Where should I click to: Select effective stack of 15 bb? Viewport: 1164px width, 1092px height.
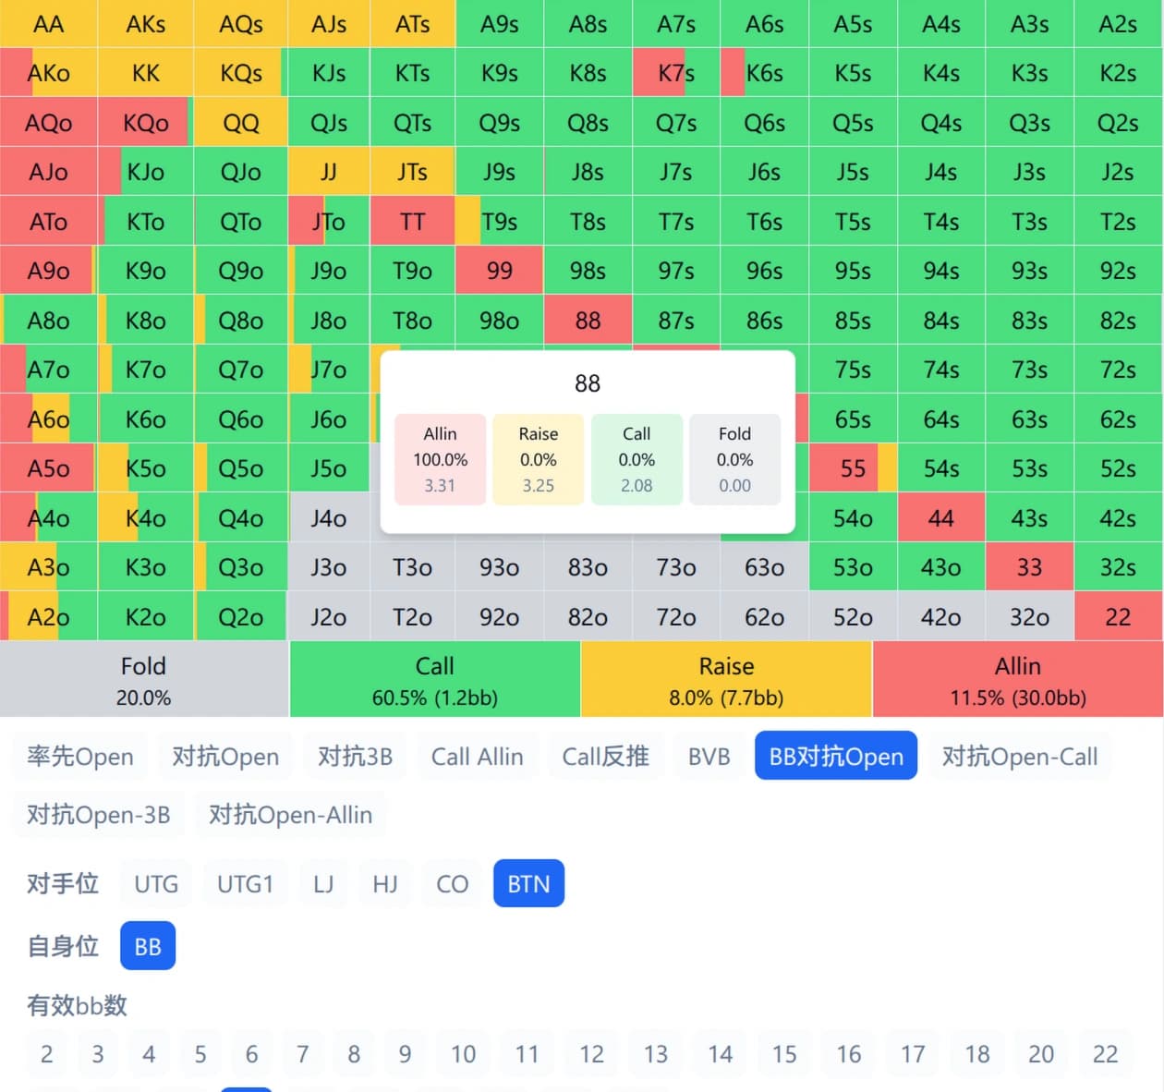[784, 1053]
